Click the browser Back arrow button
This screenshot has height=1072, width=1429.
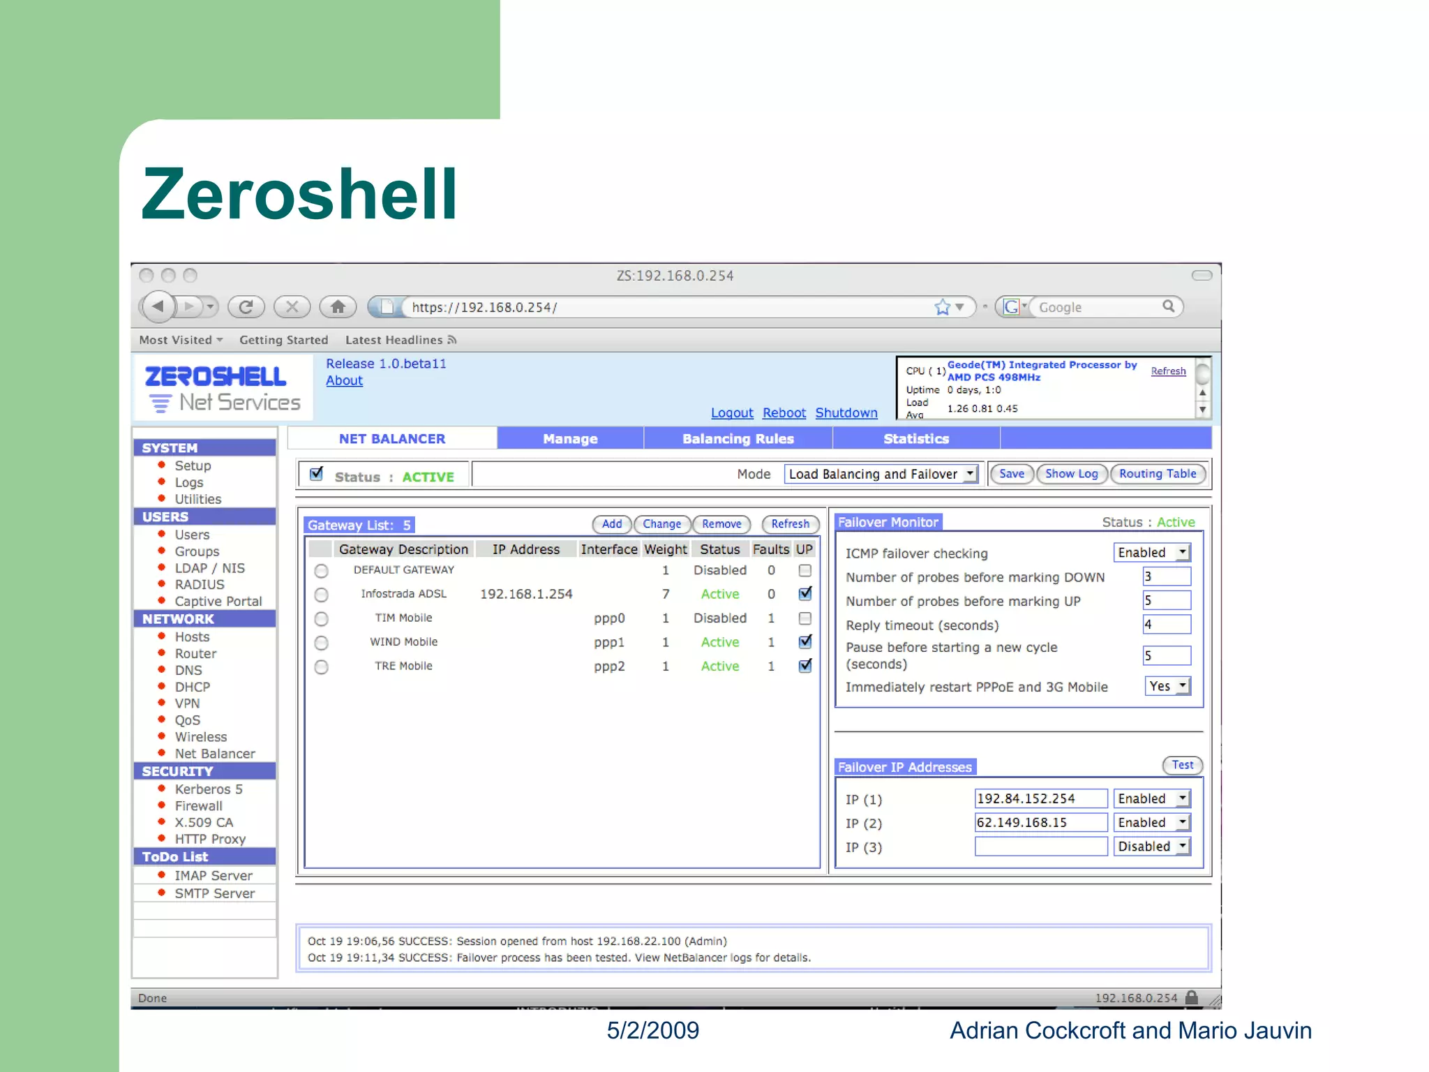pos(158,306)
